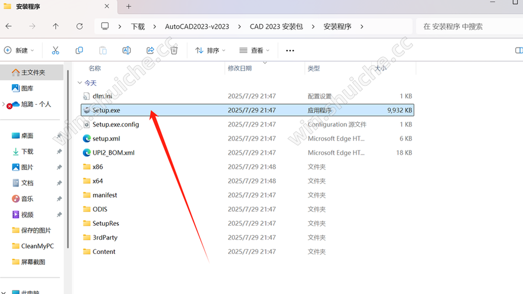Click the Setup.exe application icon
This screenshot has height=294, width=523.
click(86, 110)
